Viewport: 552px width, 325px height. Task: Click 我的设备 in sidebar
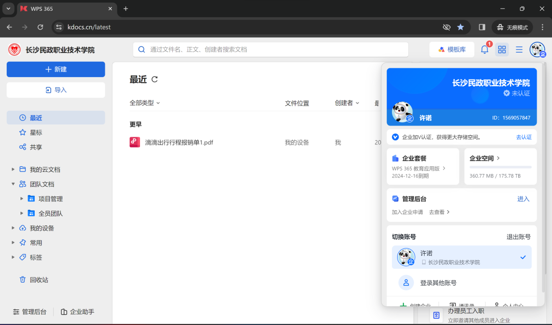pos(42,229)
